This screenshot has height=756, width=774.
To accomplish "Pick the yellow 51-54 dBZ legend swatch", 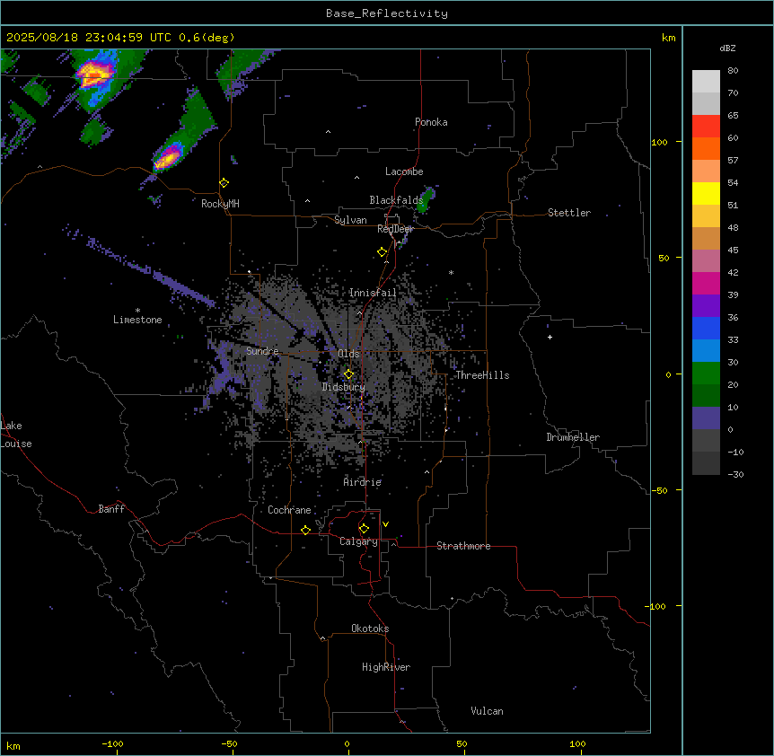I will pos(706,193).
